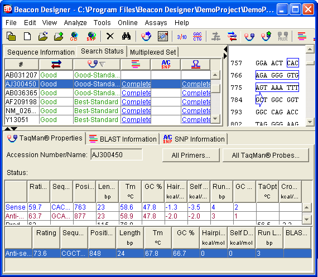Screen dimensions: 318x277
Task: Click the BLAST column header icon
Action: 136,65
